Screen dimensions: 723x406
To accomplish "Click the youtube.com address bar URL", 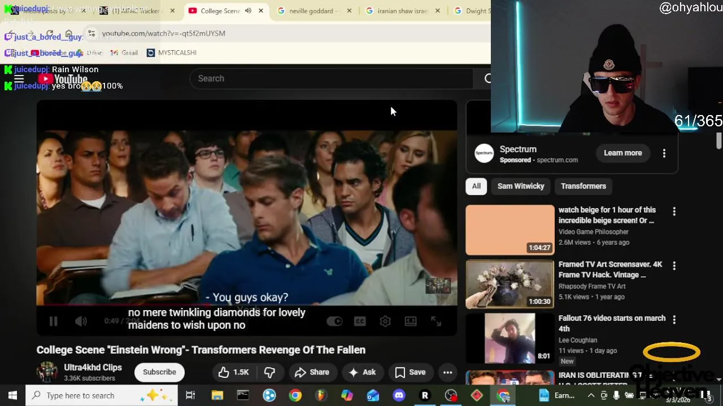I will 163,33.
